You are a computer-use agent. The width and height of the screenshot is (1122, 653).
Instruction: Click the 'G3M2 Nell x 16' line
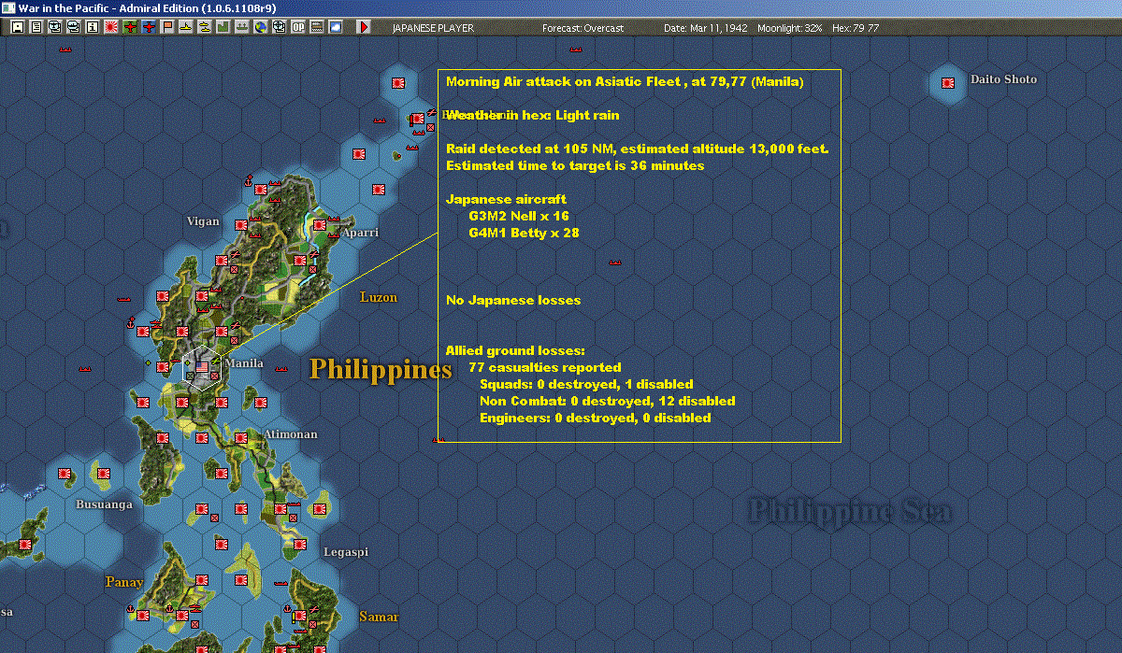click(519, 216)
